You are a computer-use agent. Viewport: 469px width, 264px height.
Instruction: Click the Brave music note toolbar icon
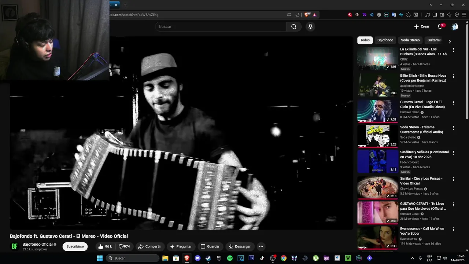(x=428, y=15)
